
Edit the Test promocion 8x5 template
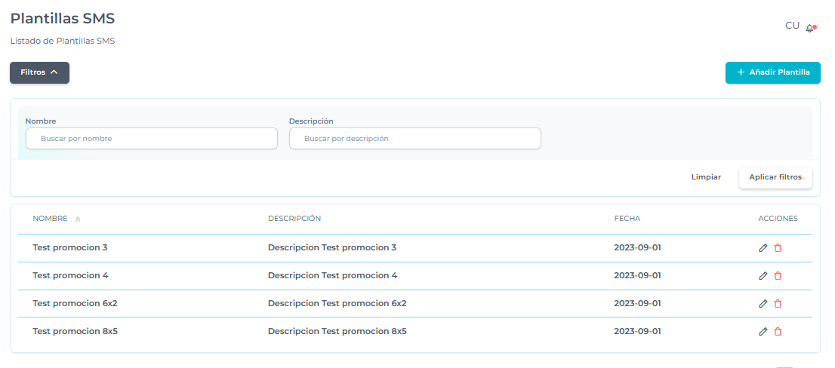coord(763,332)
